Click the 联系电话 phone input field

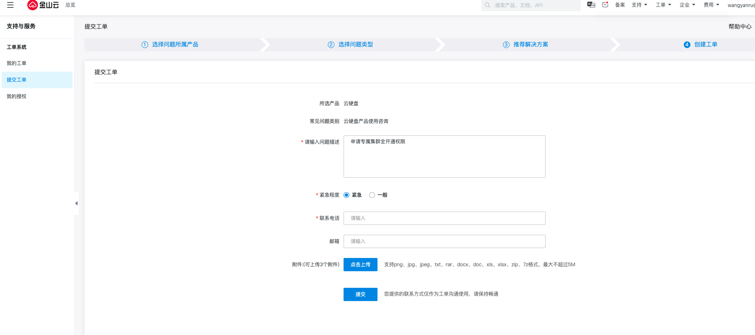coord(444,218)
